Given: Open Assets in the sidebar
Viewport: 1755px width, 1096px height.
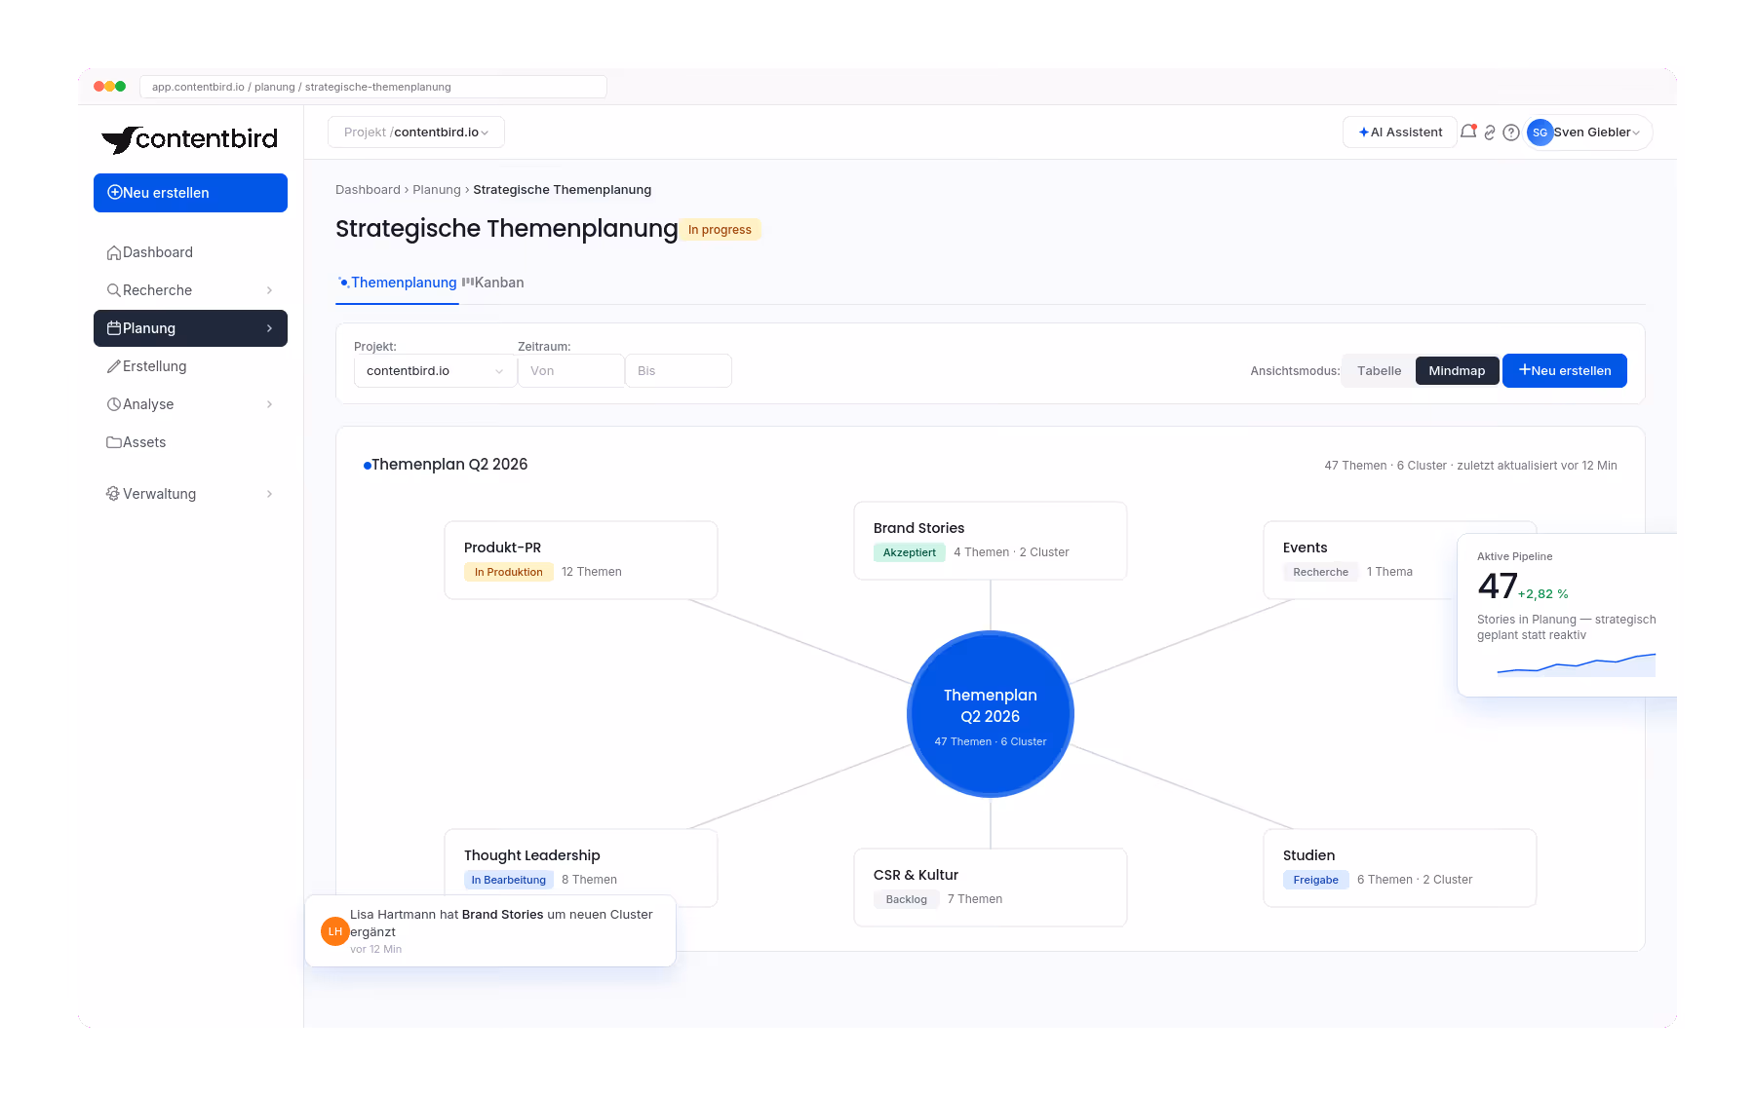Looking at the screenshot, I should tap(190, 442).
